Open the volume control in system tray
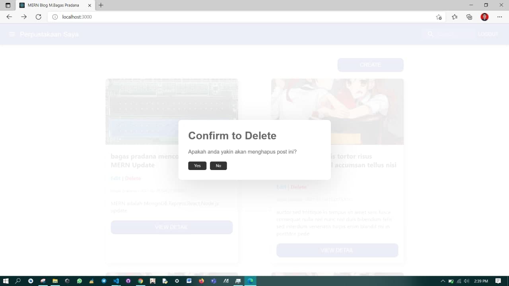This screenshot has height=286, width=509. pos(466,281)
